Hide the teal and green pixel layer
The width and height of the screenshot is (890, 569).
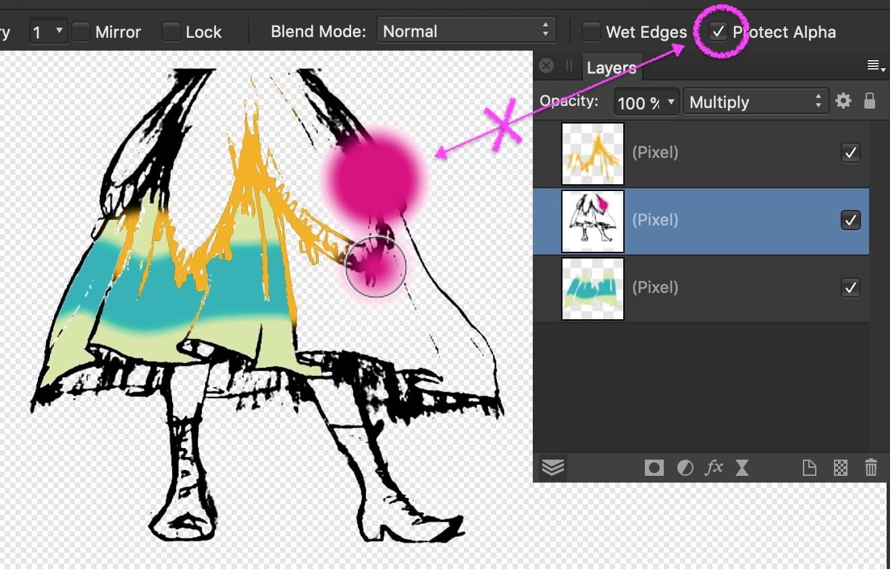[850, 288]
